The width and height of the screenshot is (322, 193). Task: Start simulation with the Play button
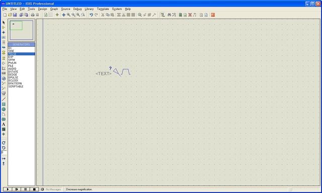(x=8, y=189)
